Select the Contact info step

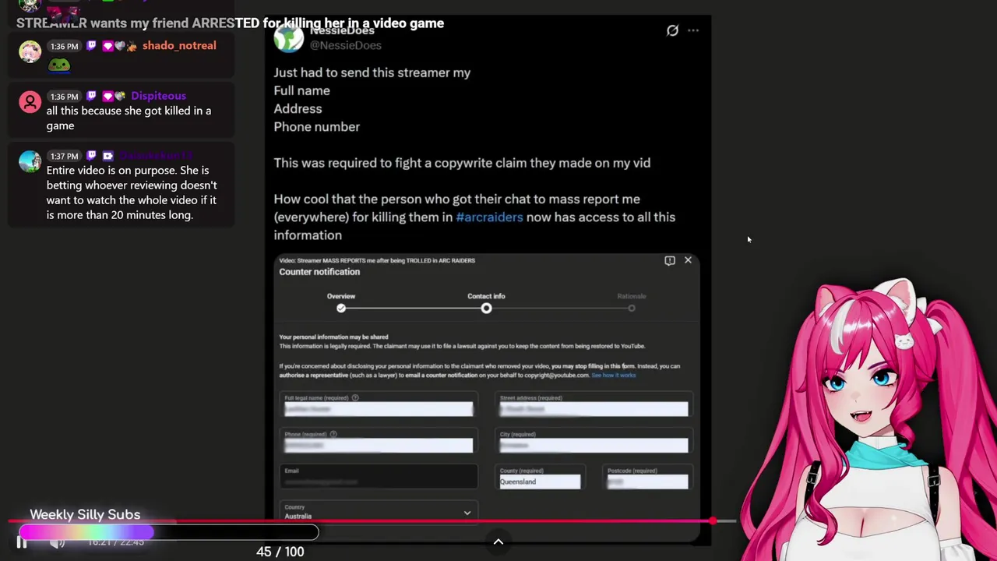(x=486, y=309)
